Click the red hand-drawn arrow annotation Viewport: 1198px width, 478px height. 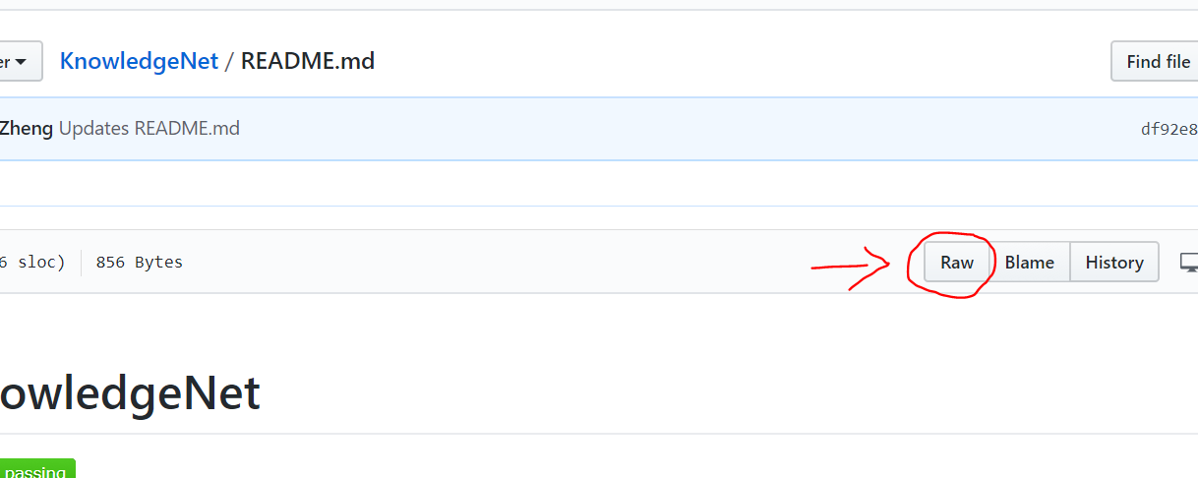(x=851, y=268)
